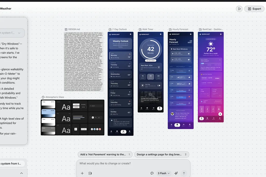Click the Weekly Outlook header card
266x177 pixels.
121,44
